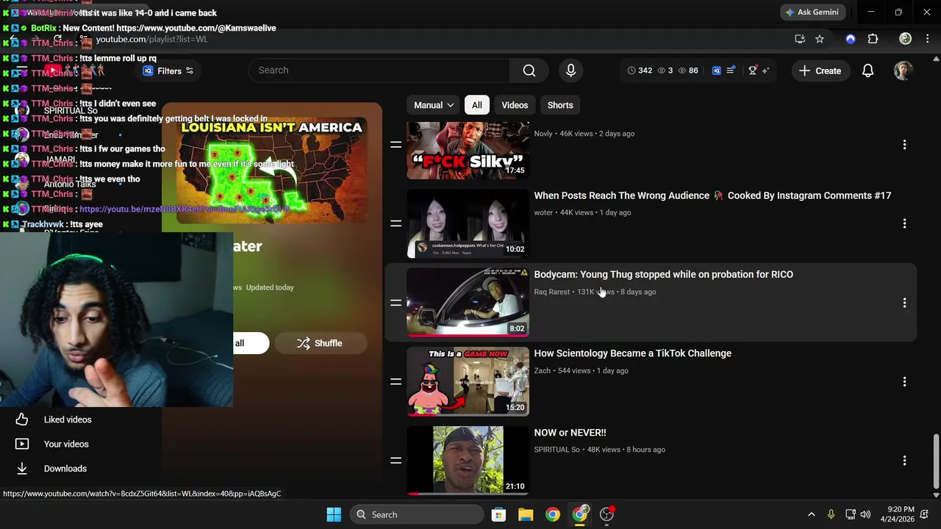Click the page vertical scrollbar thumb

pos(936,460)
